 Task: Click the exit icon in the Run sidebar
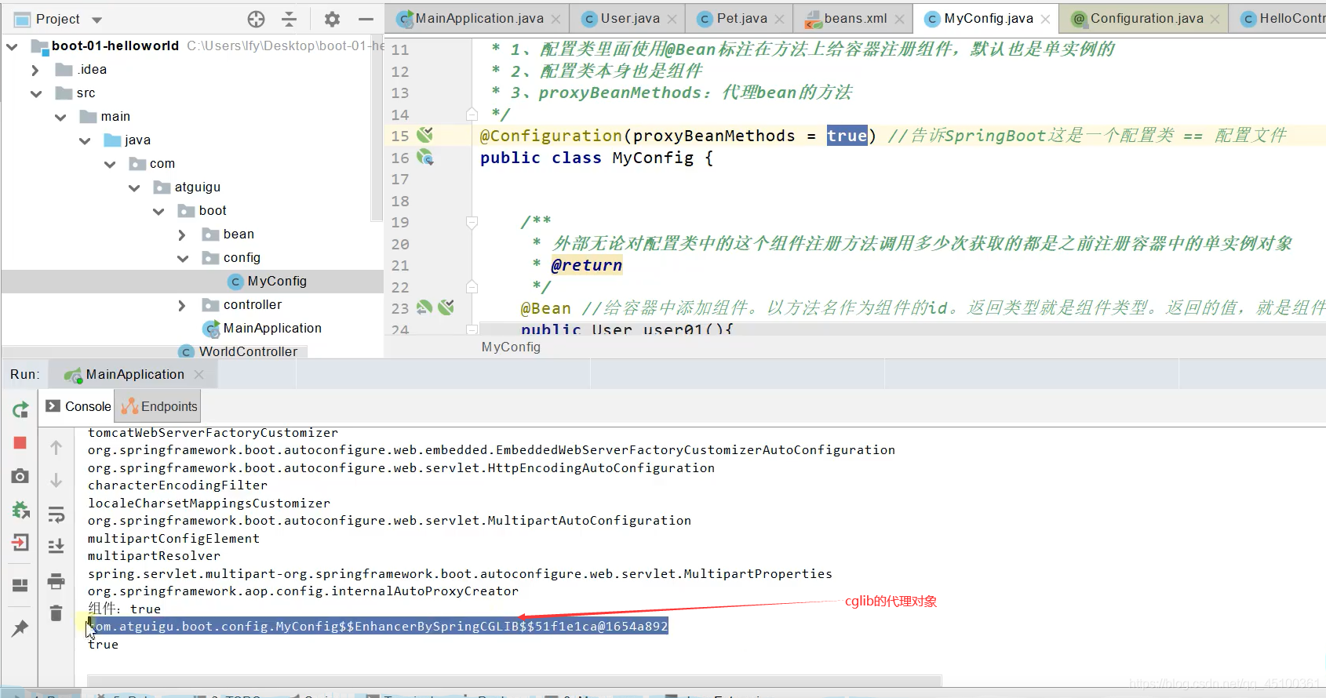(x=20, y=543)
